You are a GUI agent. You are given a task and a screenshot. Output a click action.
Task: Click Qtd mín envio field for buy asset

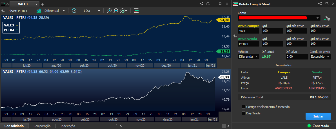coord(296,31)
